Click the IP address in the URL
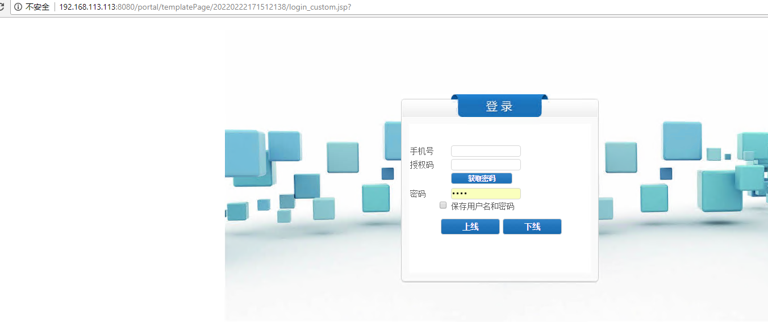 88,7
